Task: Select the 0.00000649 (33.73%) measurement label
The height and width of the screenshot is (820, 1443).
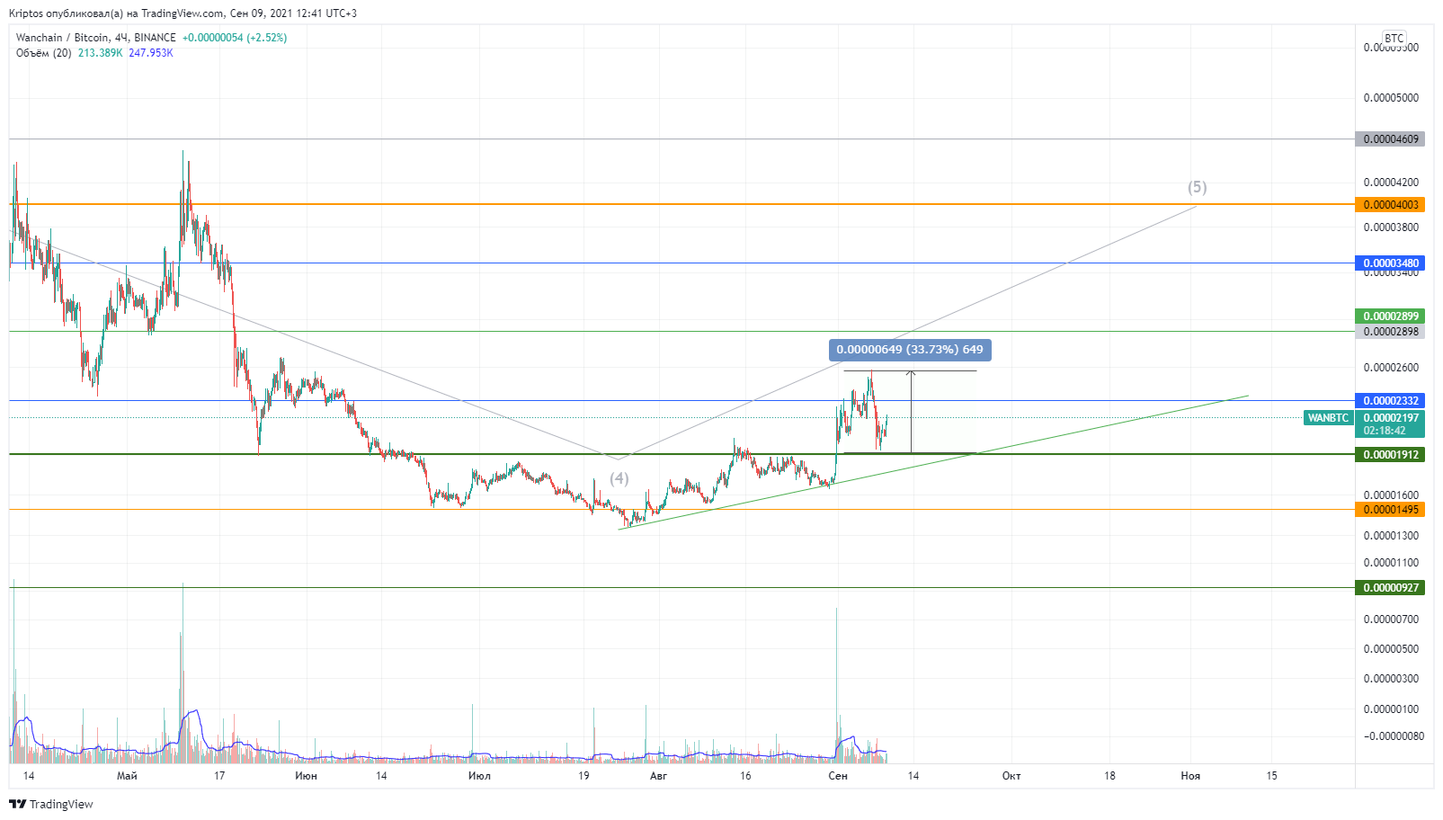Action: (910, 350)
